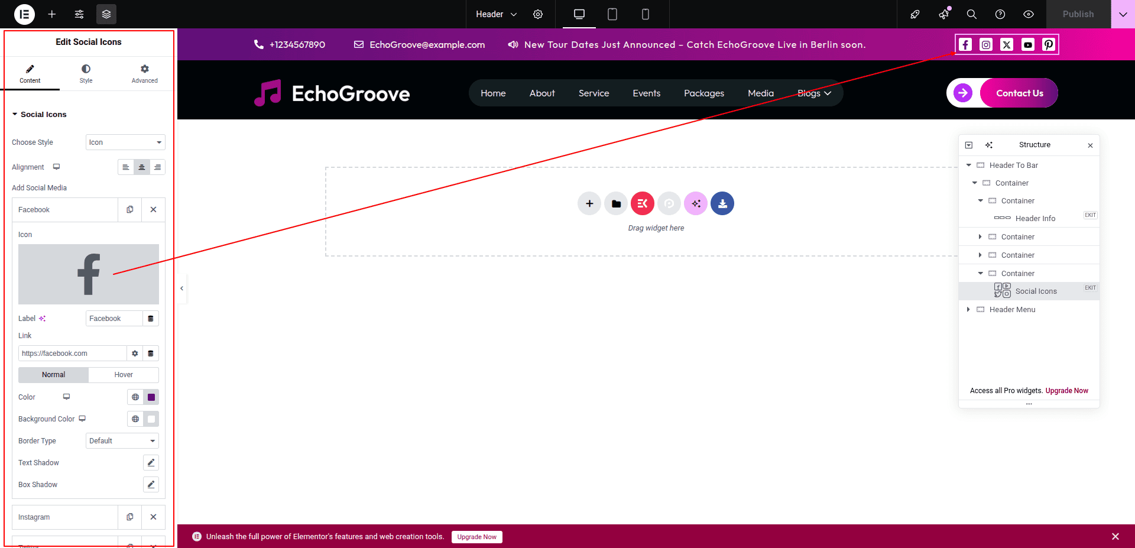Switch to Hover state
Viewport: 1135px width, 548px height.
point(124,375)
